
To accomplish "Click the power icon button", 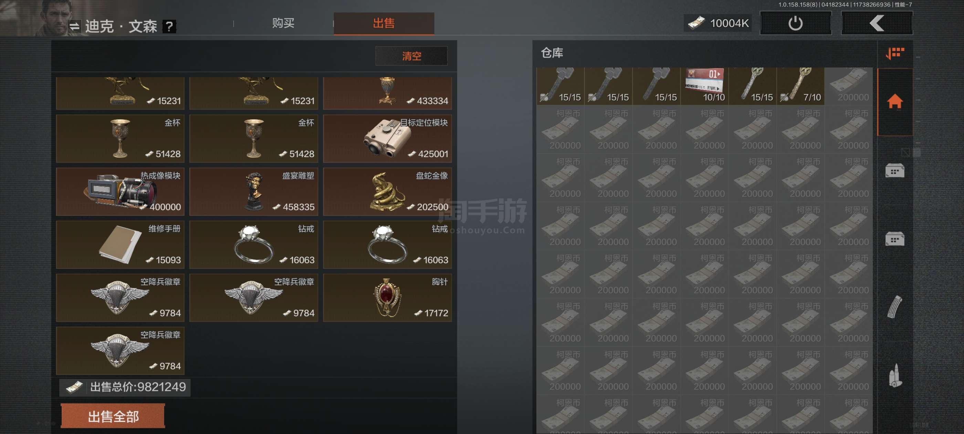I will tap(795, 23).
